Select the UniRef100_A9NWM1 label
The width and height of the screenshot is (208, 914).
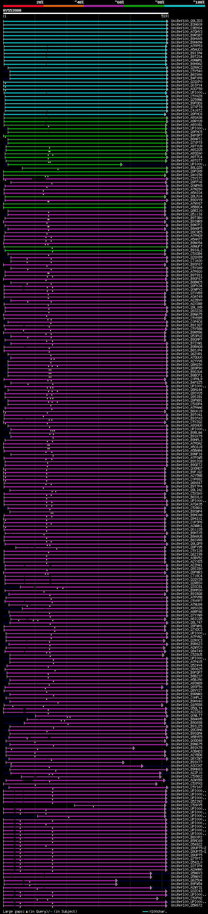187,60
